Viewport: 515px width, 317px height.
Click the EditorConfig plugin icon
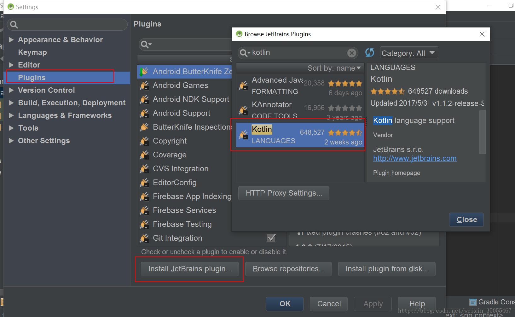pos(144,183)
